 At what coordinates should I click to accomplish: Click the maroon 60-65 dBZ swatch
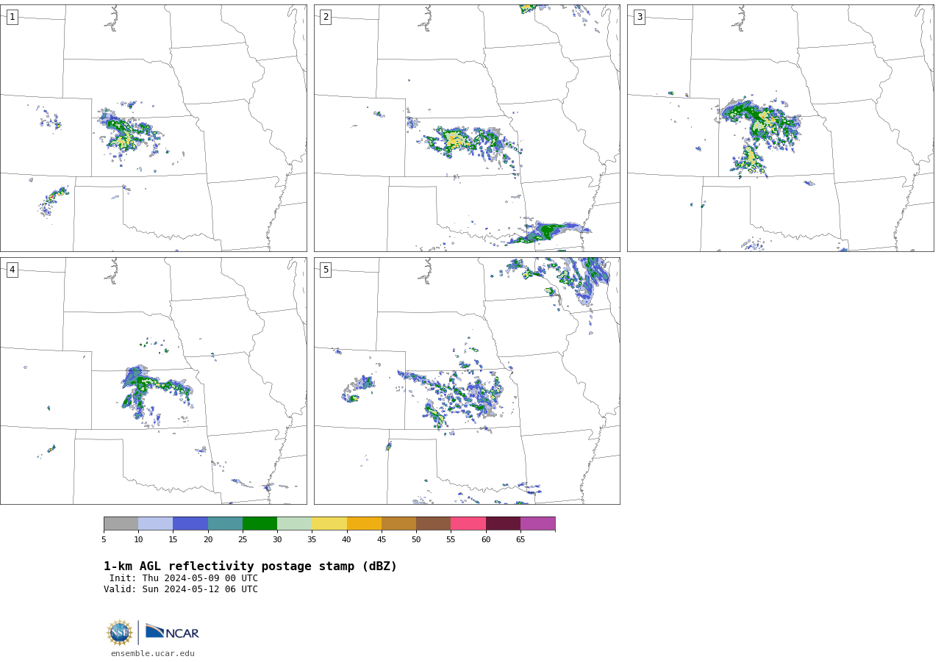(x=503, y=523)
